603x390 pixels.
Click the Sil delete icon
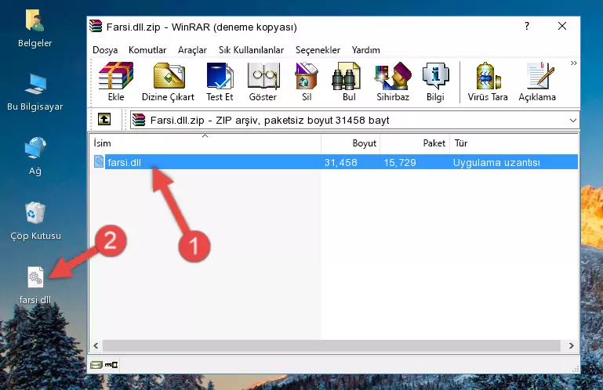[x=307, y=82]
